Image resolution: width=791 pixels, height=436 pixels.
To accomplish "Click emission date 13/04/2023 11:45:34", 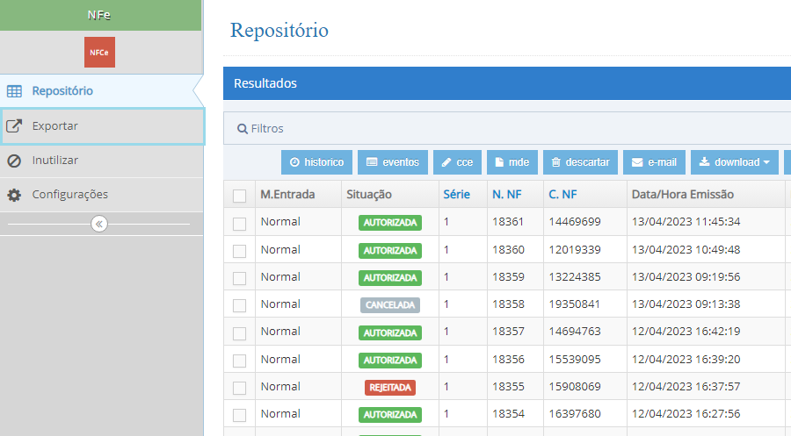I will (686, 222).
